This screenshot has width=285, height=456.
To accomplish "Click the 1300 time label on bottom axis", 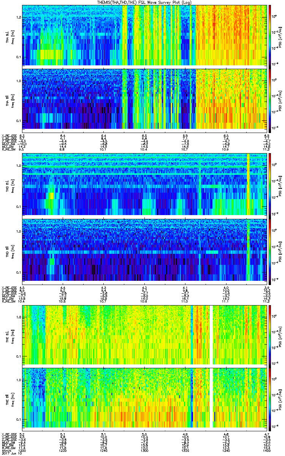I will [x=144, y=450].
